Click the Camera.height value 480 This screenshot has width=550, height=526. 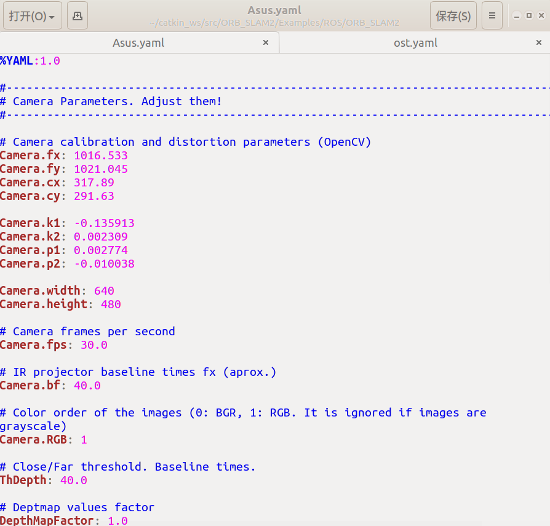pyautogui.click(x=111, y=305)
